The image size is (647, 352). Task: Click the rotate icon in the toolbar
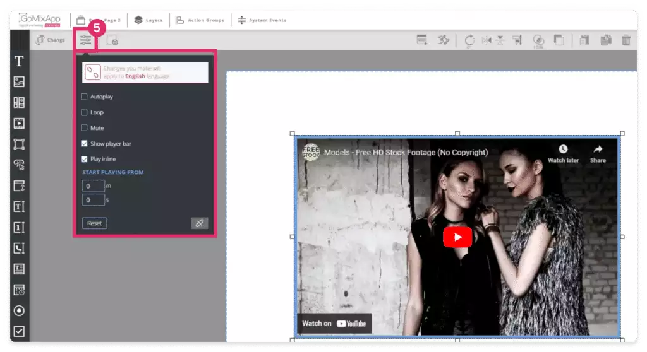(x=469, y=40)
